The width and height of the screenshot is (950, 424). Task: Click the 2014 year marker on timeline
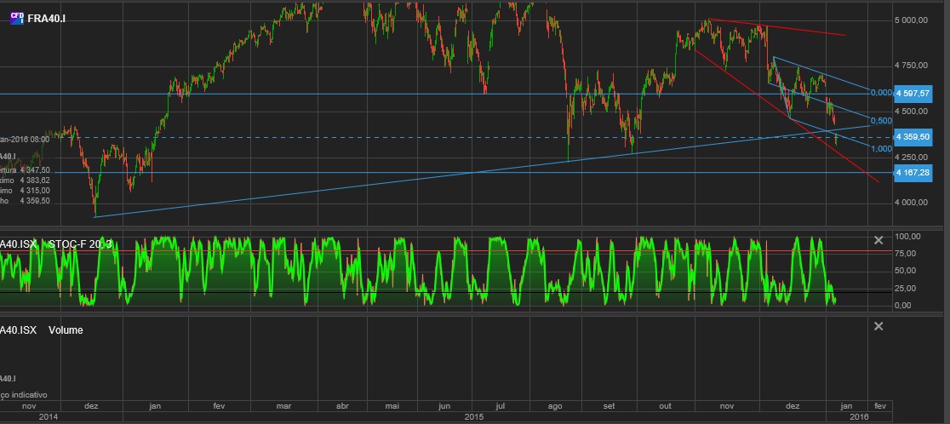(49, 417)
